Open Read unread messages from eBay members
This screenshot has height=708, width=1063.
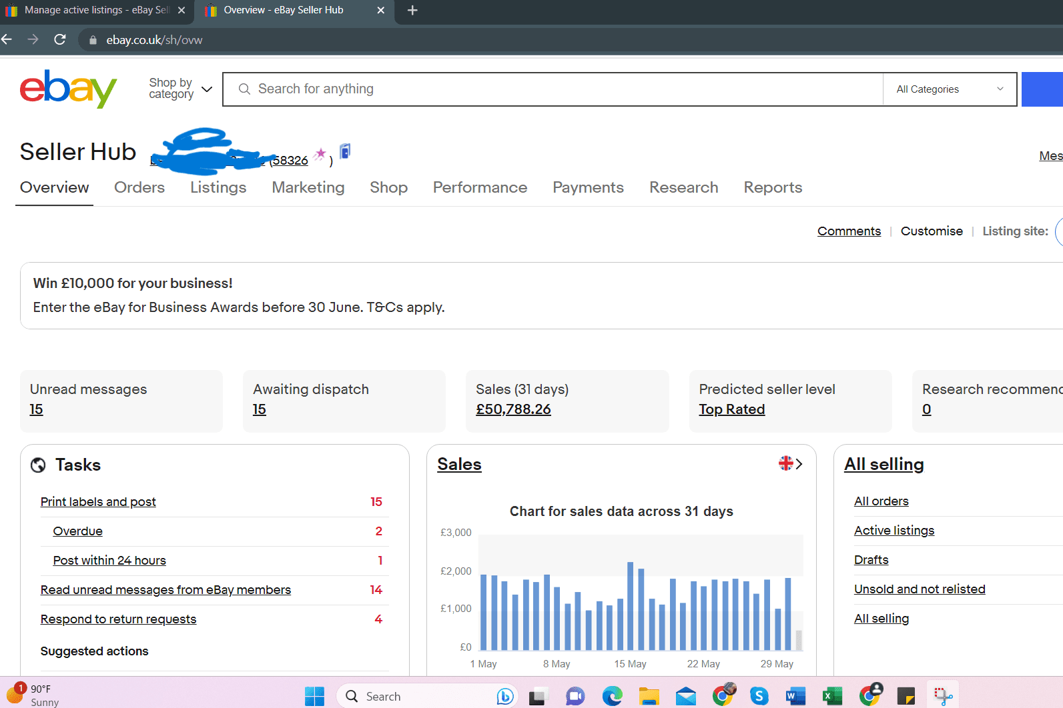(x=165, y=589)
